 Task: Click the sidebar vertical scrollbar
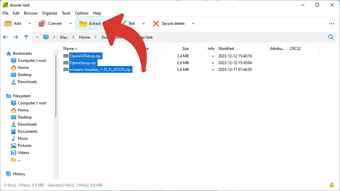pos(56,86)
